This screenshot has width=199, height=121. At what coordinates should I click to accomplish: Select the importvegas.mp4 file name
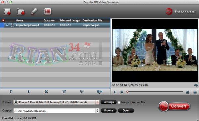coord(28,25)
